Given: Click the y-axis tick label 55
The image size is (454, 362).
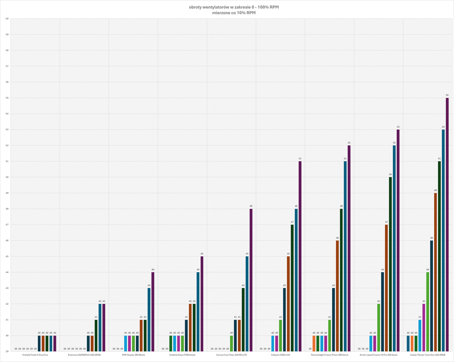Looking at the screenshot, I should click(x=7, y=98).
